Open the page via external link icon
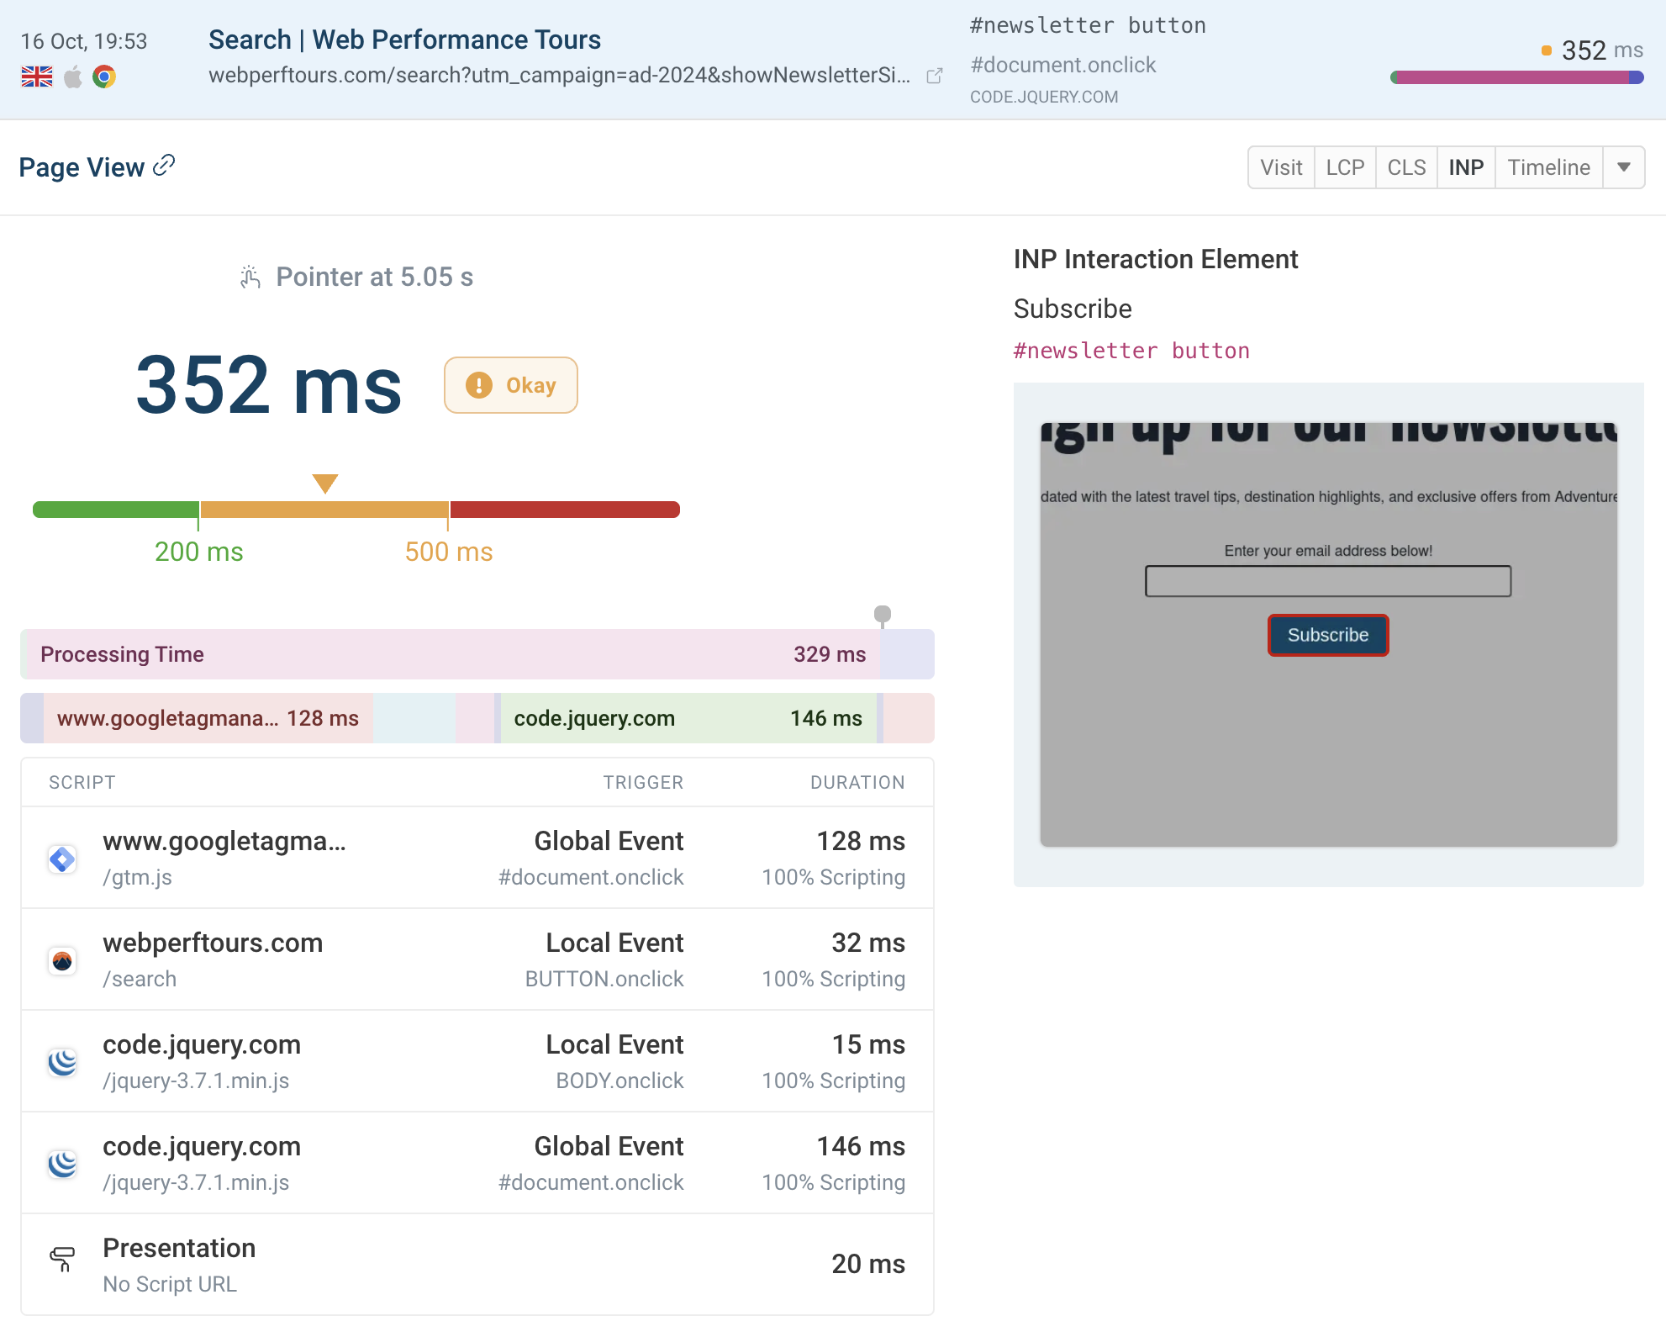The width and height of the screenshot is (1666, 1337). [x=936, y=76]
